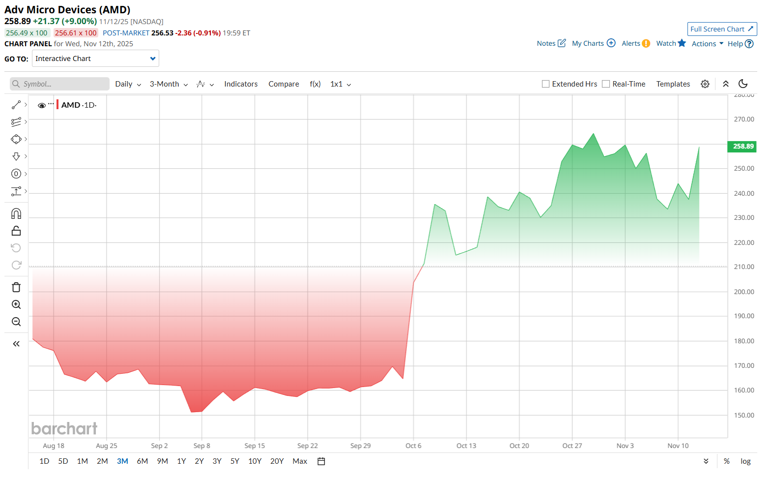The image size is (772, 479).
Task: Open the Full Screen Chart
Action: [x=722, y=29]
